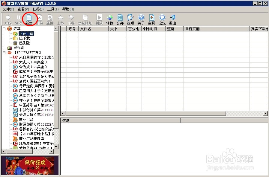Click the 关于 about button
The image size is (269, 177).
pyautogui.click(x=141, y=19)
